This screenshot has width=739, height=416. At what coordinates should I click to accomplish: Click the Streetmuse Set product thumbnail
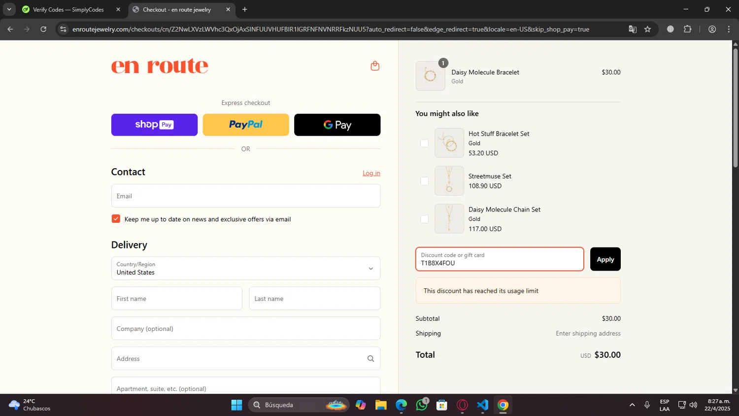449,181
